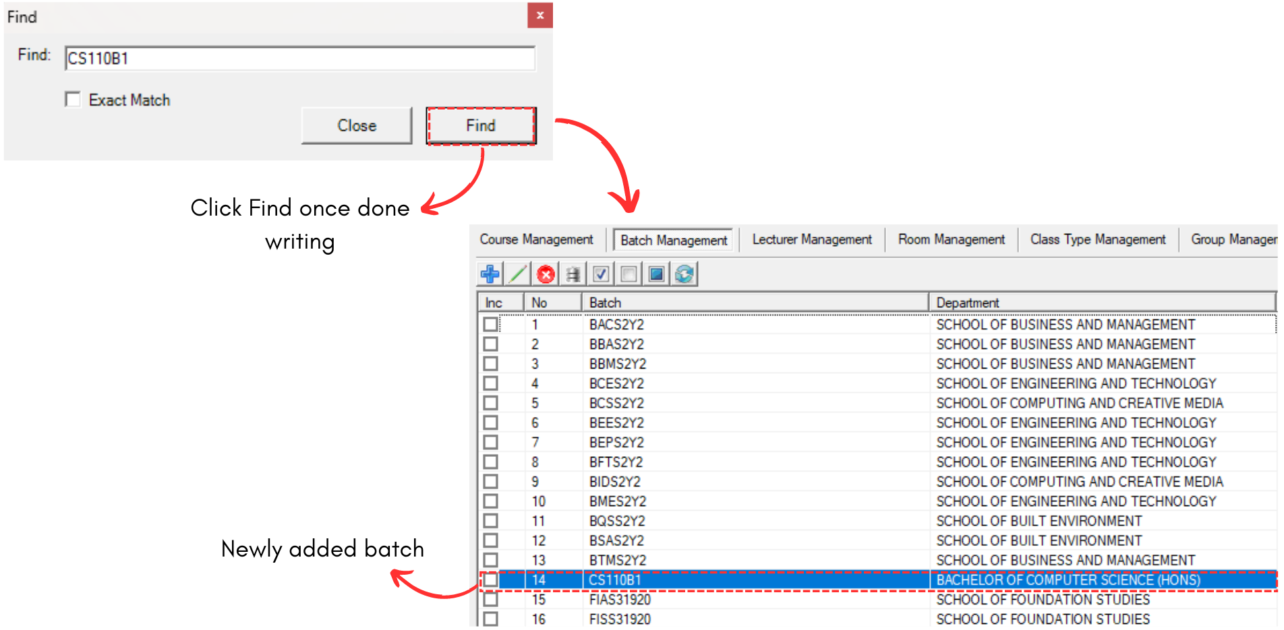Viewport: 1284px width, 630px height.
Task: Check the Inc box for row CS110B1
Action: tap(491, 580)
